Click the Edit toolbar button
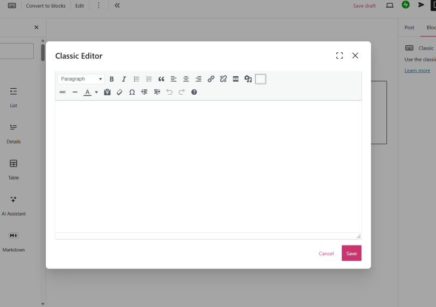This screenshot has height=307, width=436. pos(80,5)
